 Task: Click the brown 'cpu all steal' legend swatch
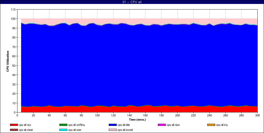(x=14, y=130)
